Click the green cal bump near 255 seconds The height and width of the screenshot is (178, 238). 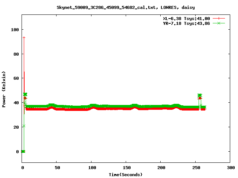(200, 95)
